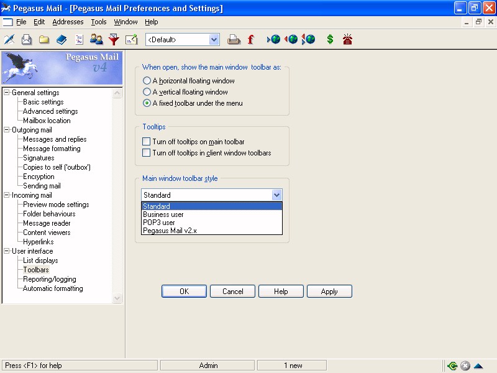Select 'Preview mode settings' in the tree
The width and height of the screenshot is (497, 373).
point(56,205)
